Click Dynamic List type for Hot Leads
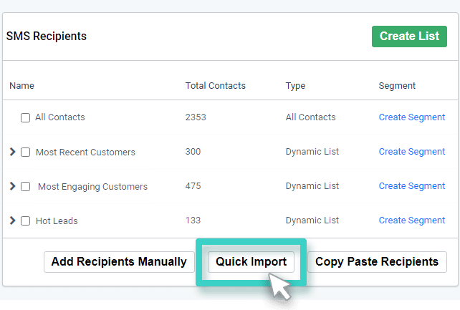This screenshot has height=310, width=460. point(312,221)
